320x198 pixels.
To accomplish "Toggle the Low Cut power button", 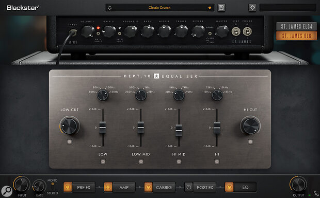I will (69, 141).
